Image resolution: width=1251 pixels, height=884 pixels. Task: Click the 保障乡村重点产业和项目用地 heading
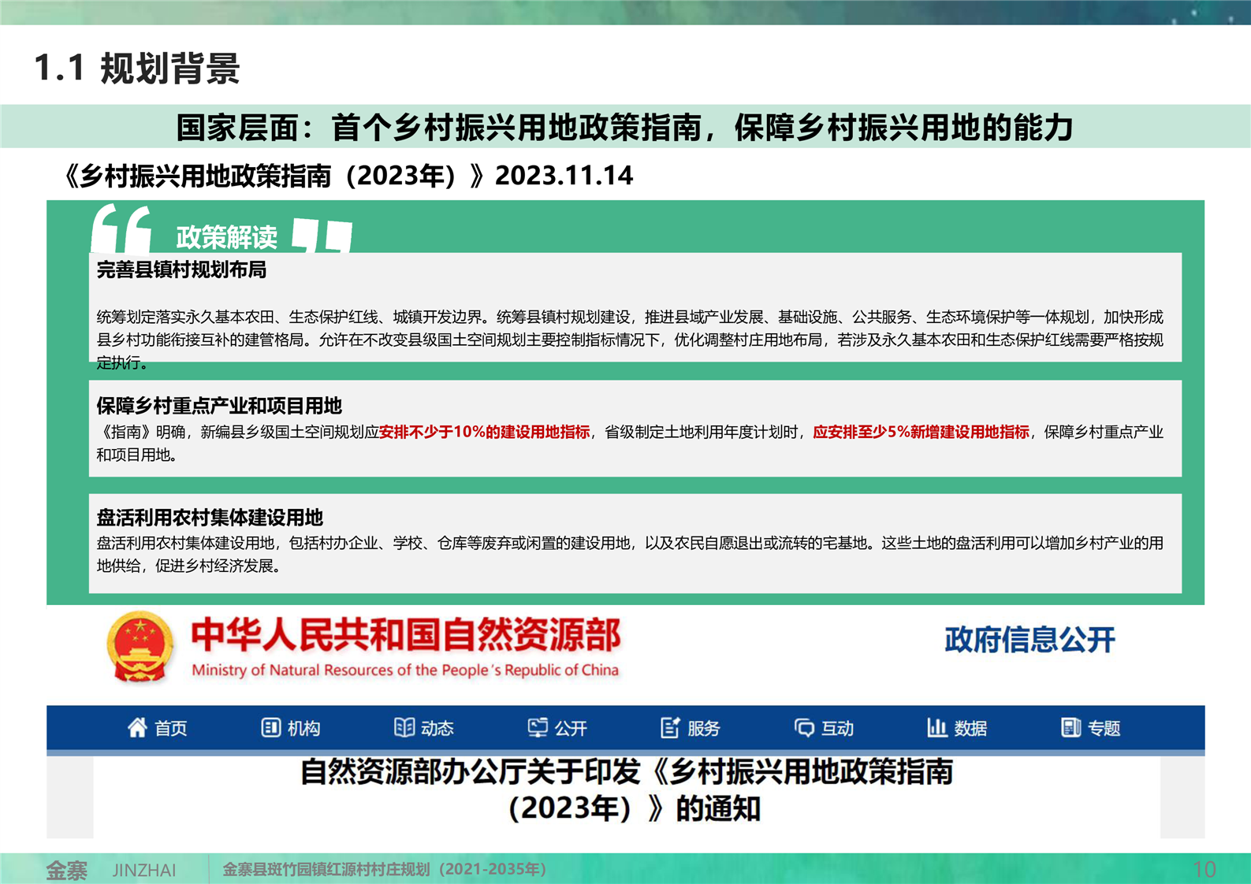tap(219, 406)
